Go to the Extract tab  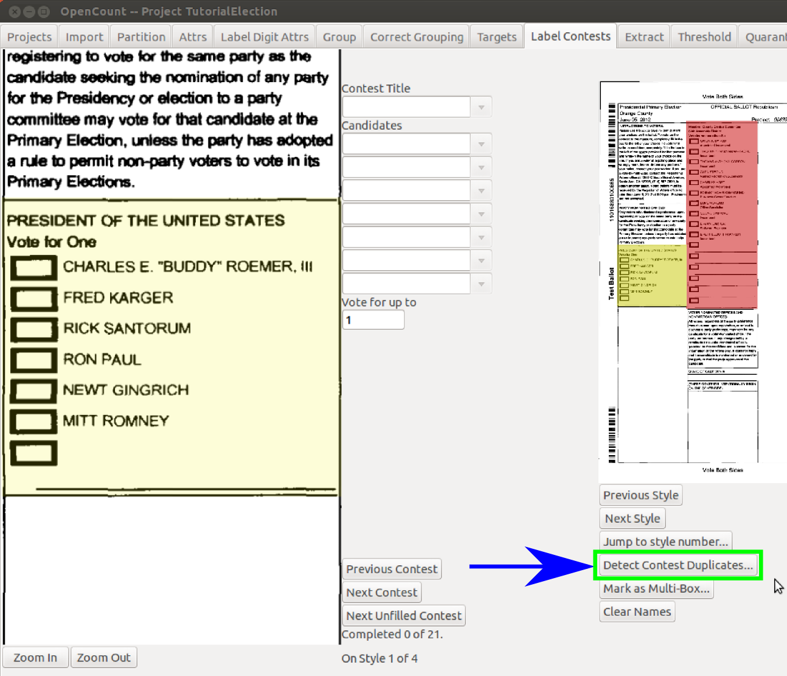644,37
